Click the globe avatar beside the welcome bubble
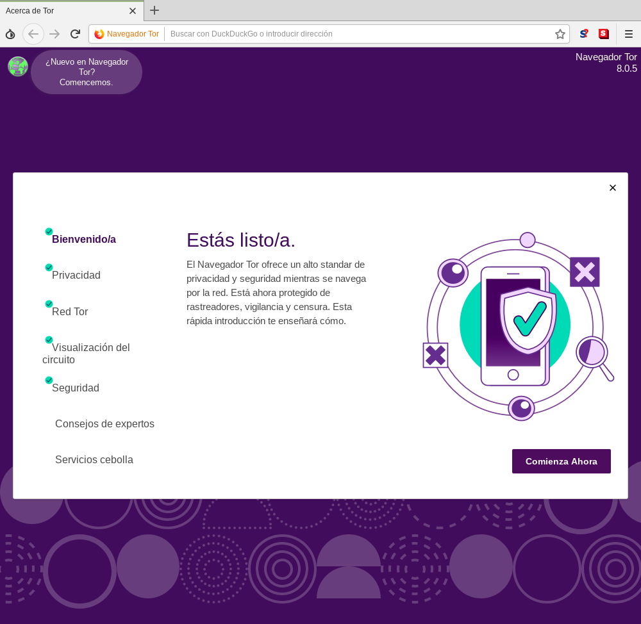The width and height of the screenshot is (641, 624). click(x=18, y=66)
